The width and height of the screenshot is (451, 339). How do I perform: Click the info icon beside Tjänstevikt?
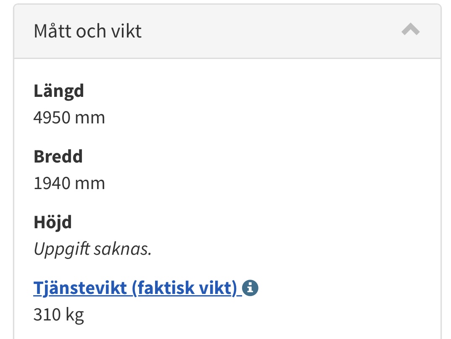click(250, 288)
